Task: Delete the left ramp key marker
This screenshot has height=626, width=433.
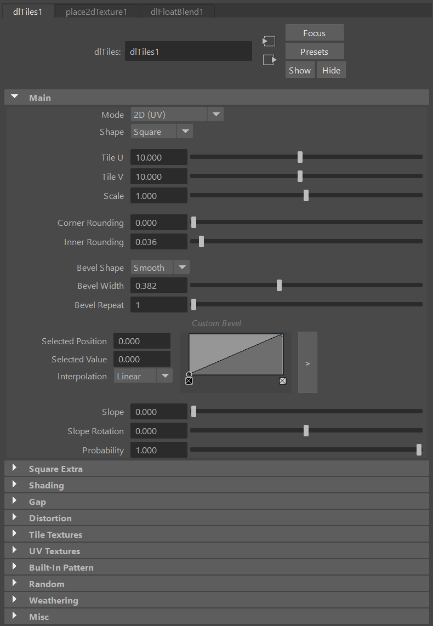Action: point(189,381)
